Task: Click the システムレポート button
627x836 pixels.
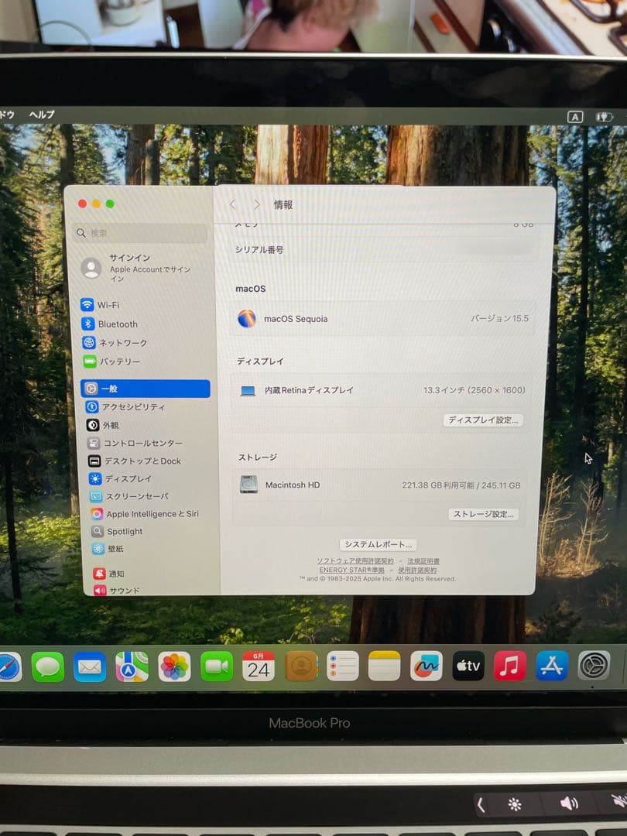Action: 377,544
